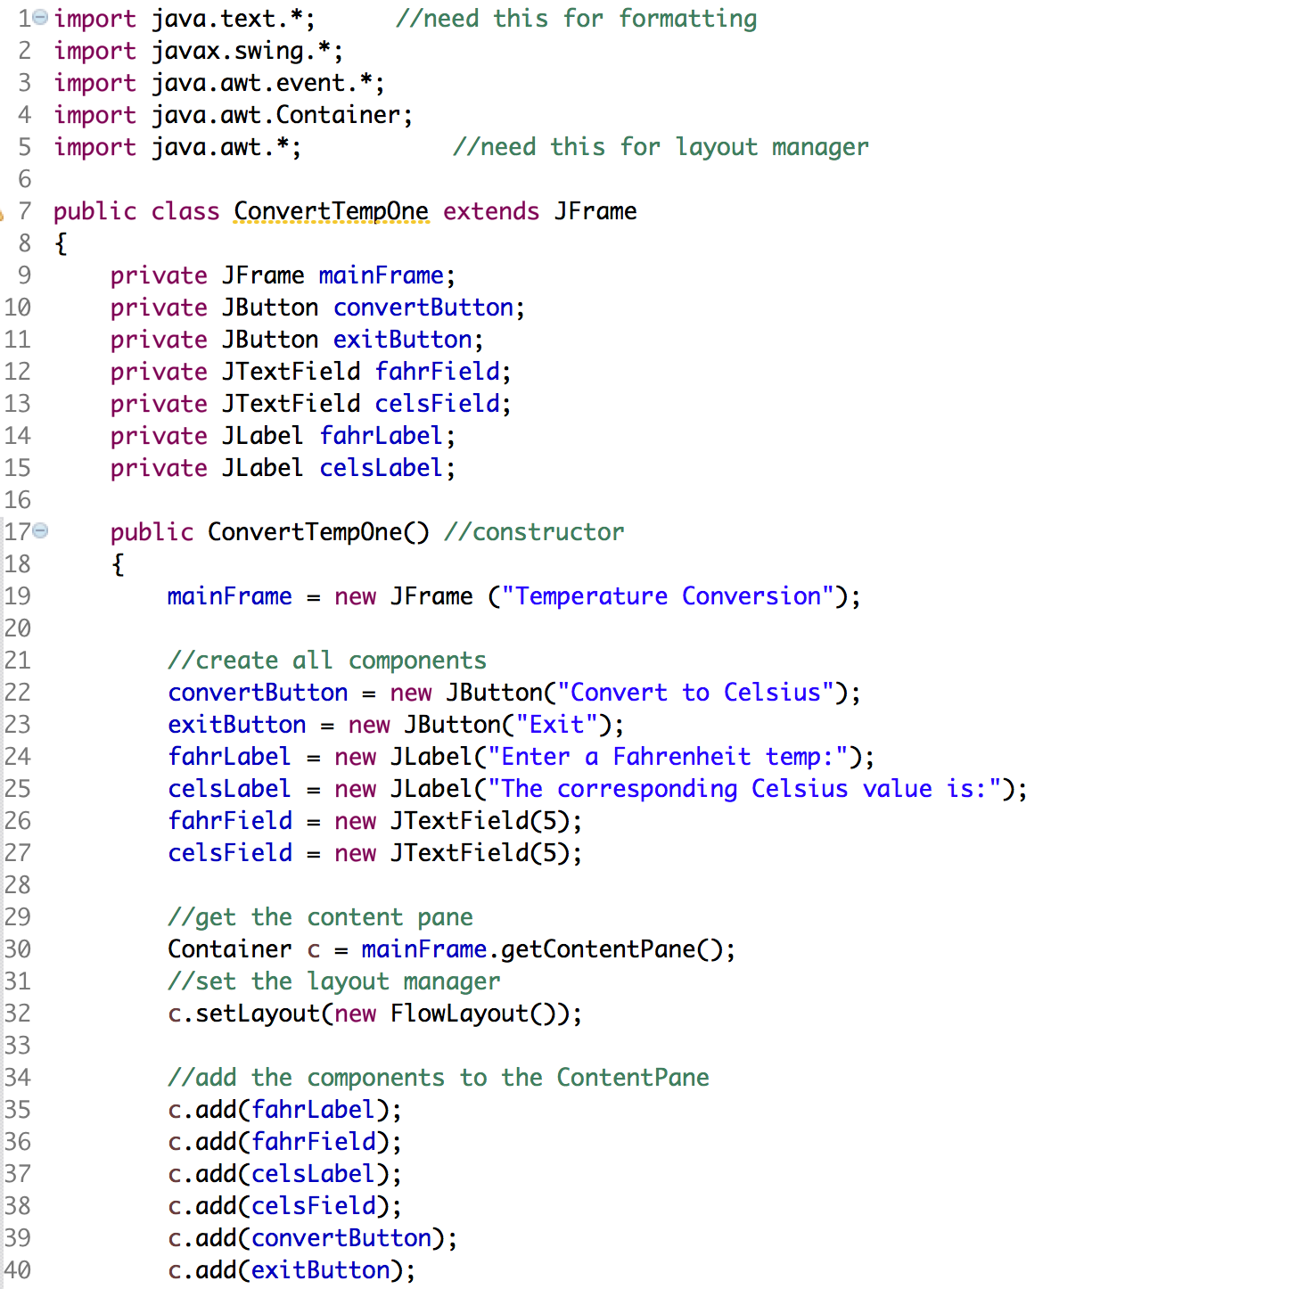Click the comment //create all components
The width and height of the screenshot is (1289, 1289).
(326, 660)
